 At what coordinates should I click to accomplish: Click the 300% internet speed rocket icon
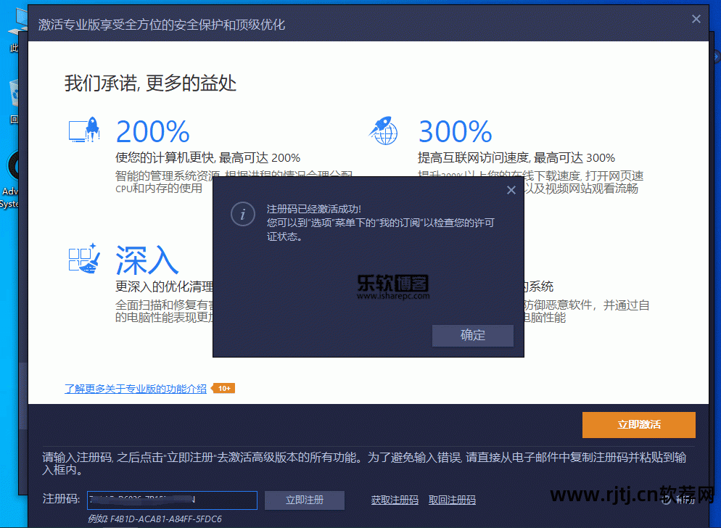(384, 128)
